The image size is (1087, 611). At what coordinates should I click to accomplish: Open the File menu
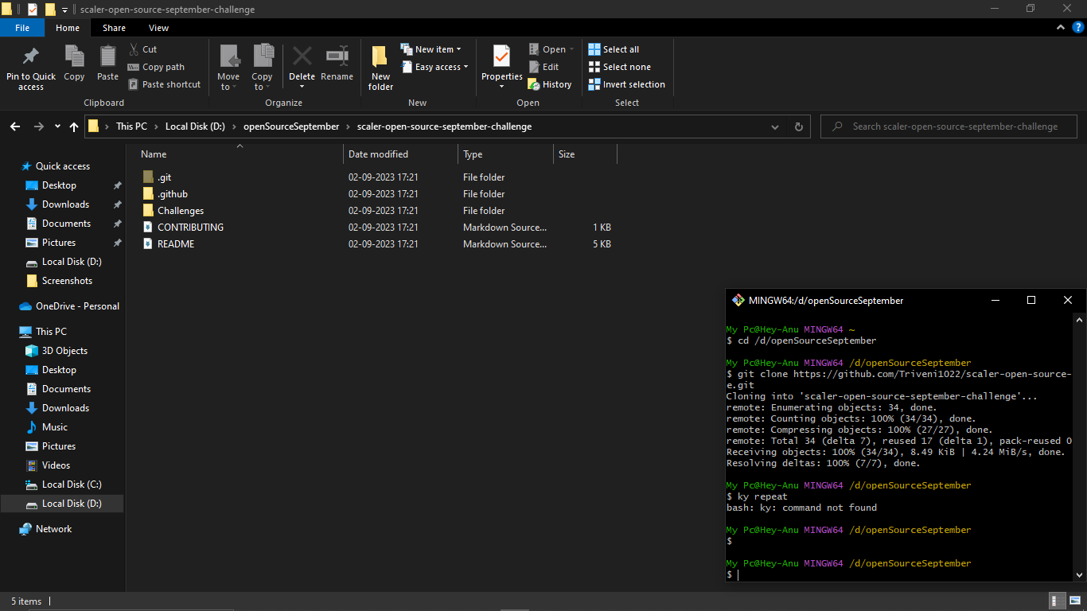coord(22,27)
